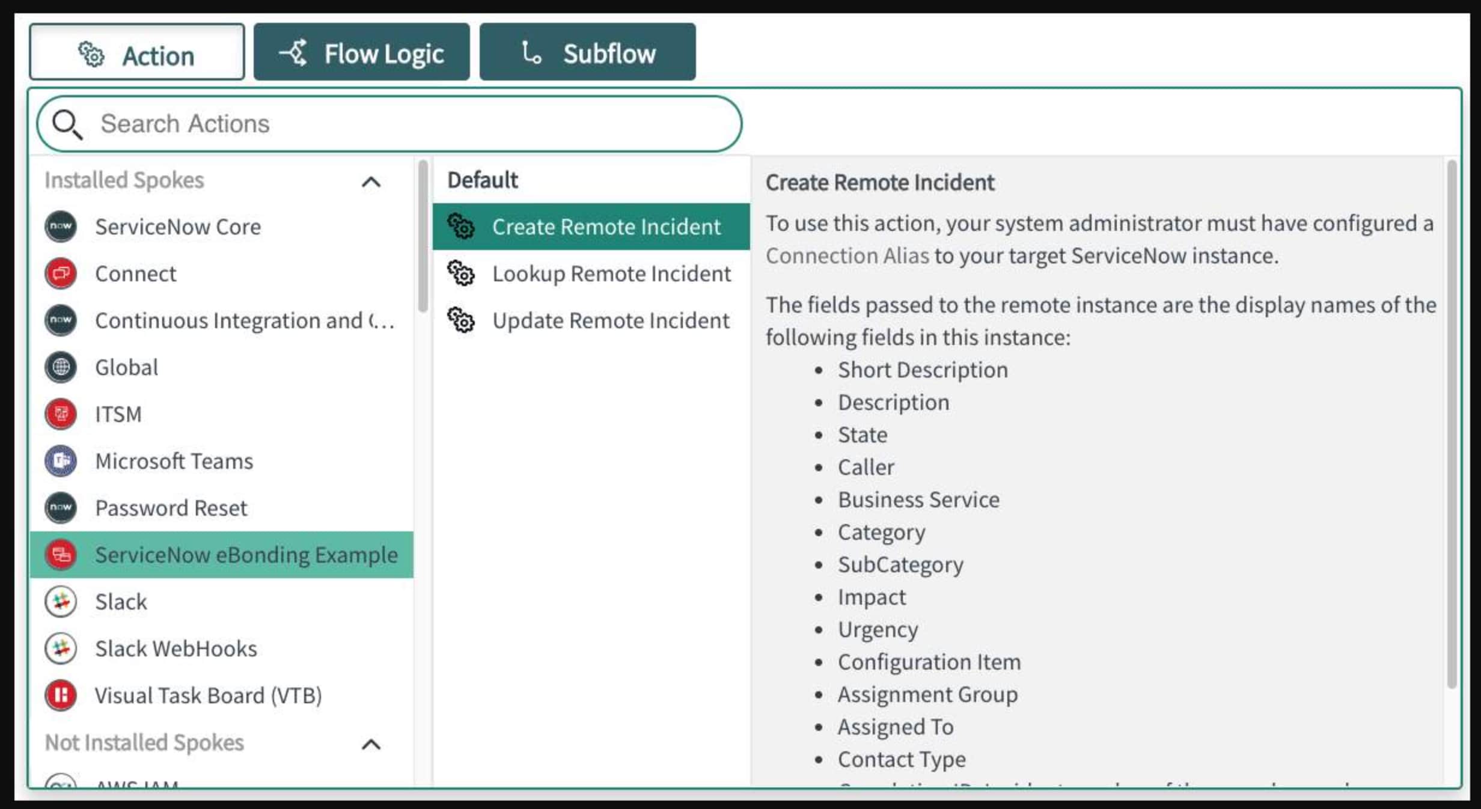Select the ITSM spoke

222,414
